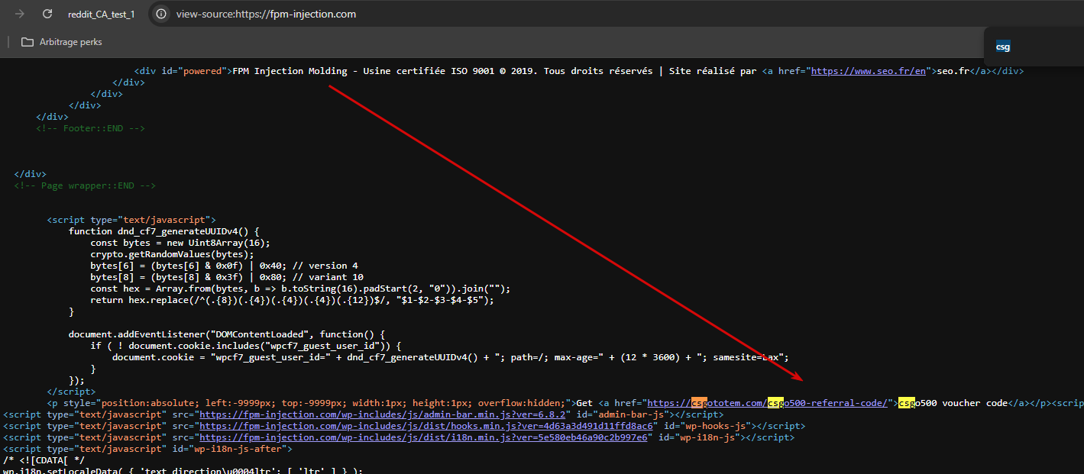Click the '<script type="text/javascript">' opening tag
Image resolution: width=1084 pixels, height=474 pixels.
point(131,220)
